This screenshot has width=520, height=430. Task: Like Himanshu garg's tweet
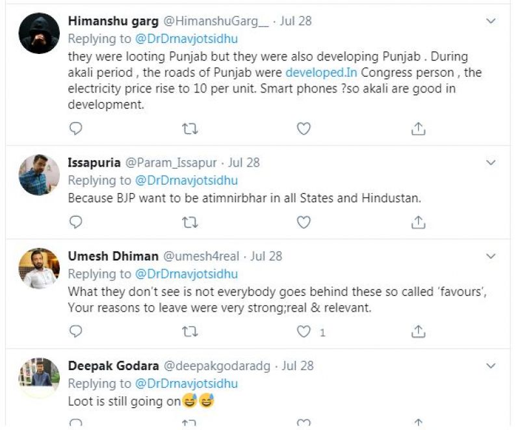point(304,129)
